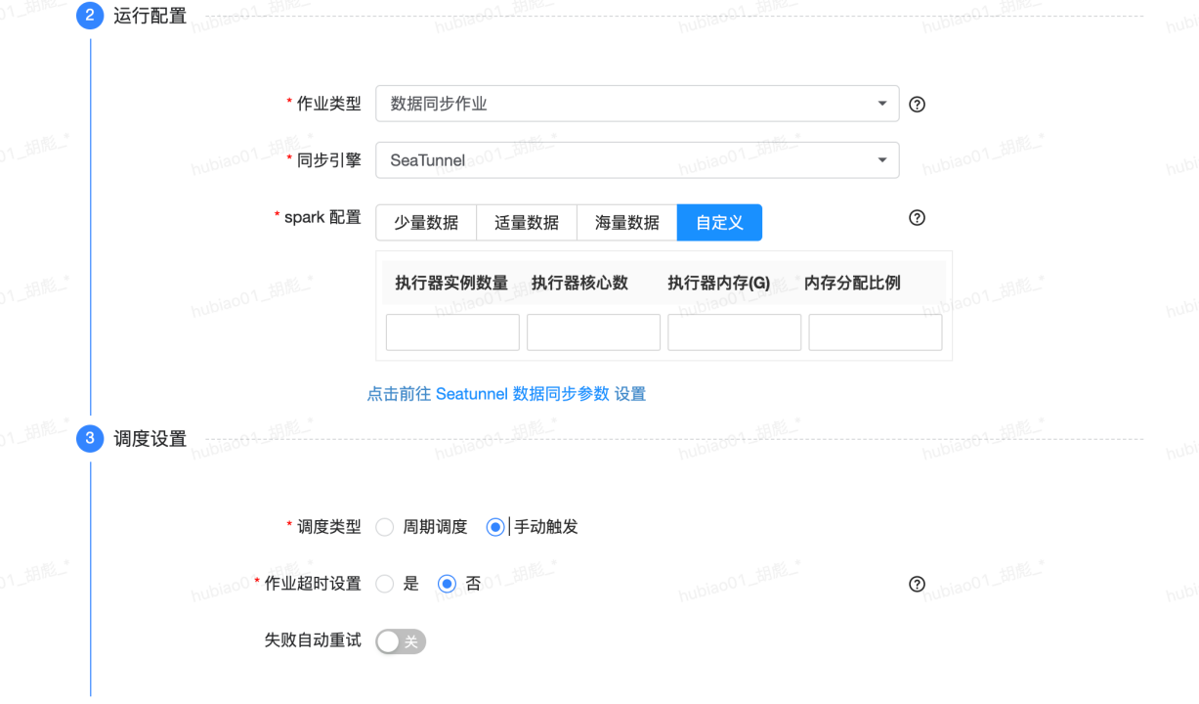Select the 自定义 spark configuration tab
1199x704 pixels.
coord(719,222)
